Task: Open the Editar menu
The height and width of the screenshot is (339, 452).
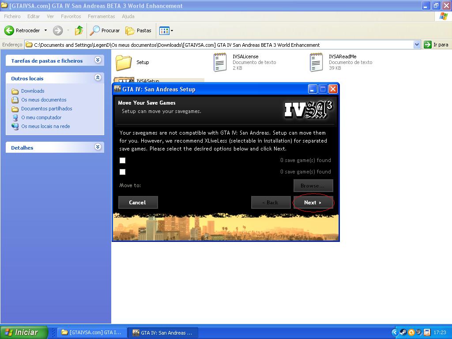Action: pos(34,16)
